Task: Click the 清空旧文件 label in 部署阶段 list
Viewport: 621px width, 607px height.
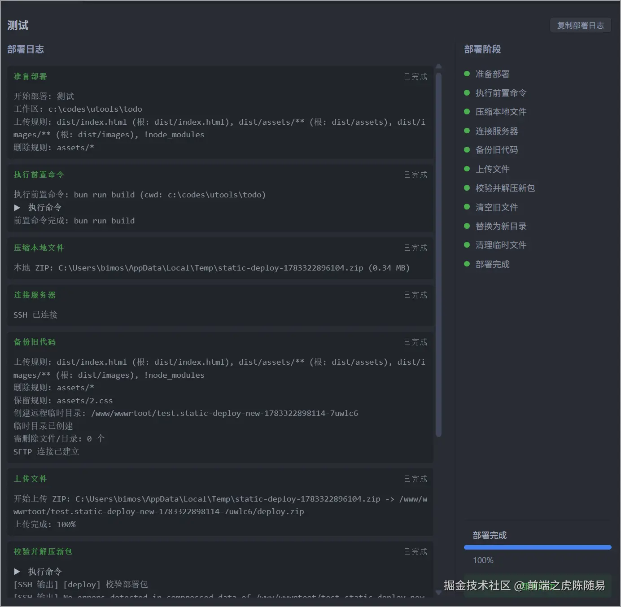Action: (497, 207)
